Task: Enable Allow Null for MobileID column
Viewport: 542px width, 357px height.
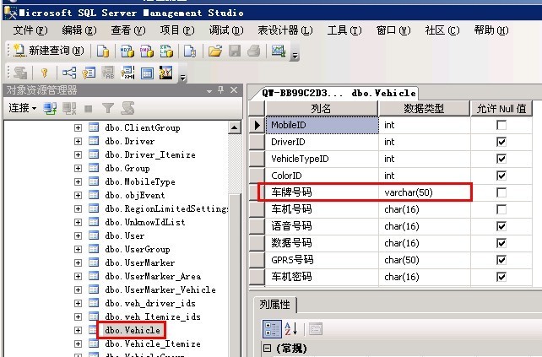Action: [x=502, y=125]
